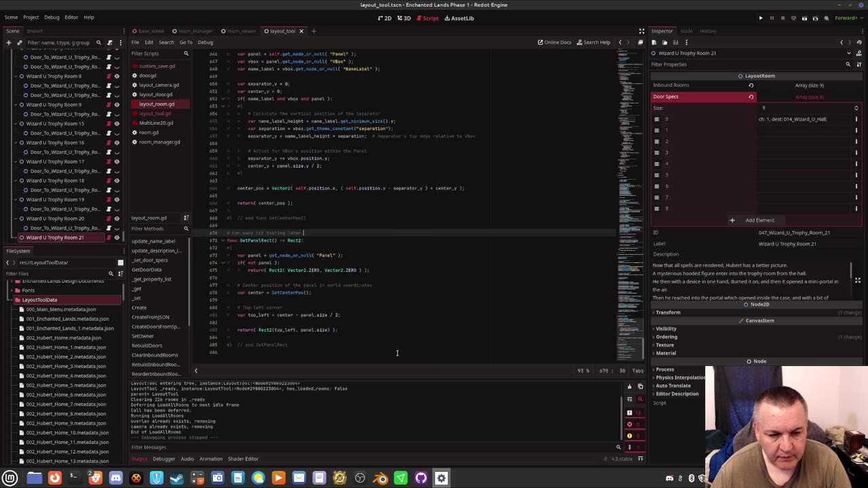Open script icon on Wizard U Trophy Room 8
The height and width of the screenshot is (488, 868).
[x=108, y=76]
